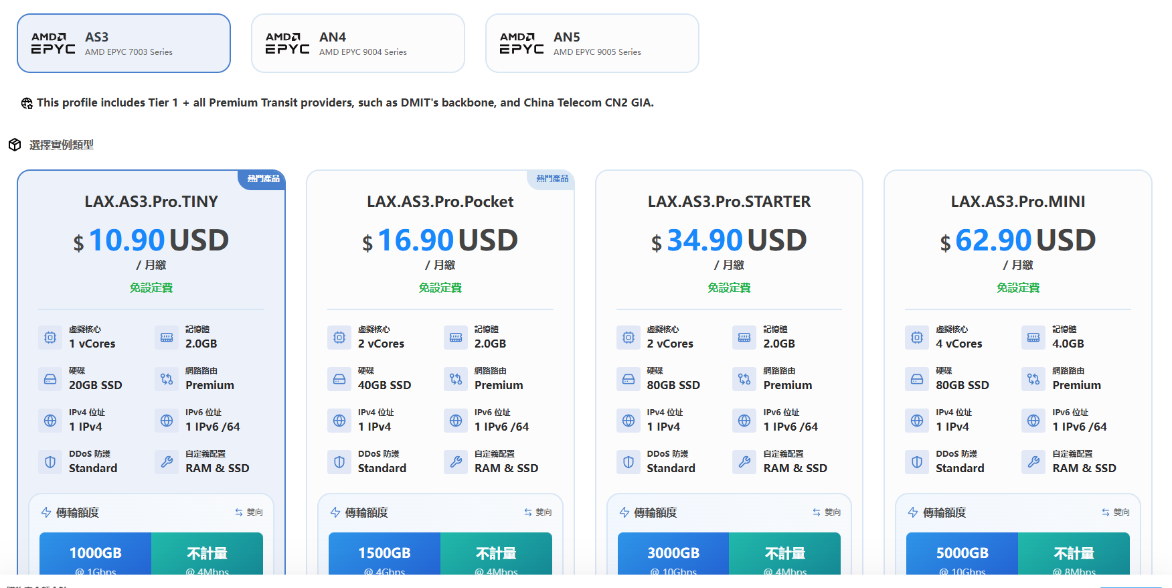Click the IPv4 globe icon in TINY plan

point(50,421)
